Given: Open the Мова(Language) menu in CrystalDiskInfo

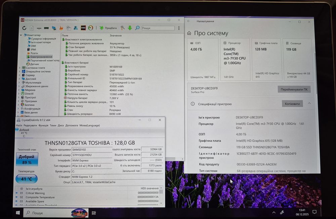Looking at the screenshot, I should tap(90, 125).
